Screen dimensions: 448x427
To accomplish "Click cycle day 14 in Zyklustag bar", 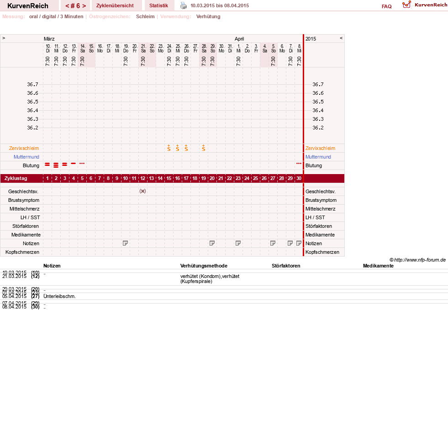I will pyautogui.click(x=160, y=178).
